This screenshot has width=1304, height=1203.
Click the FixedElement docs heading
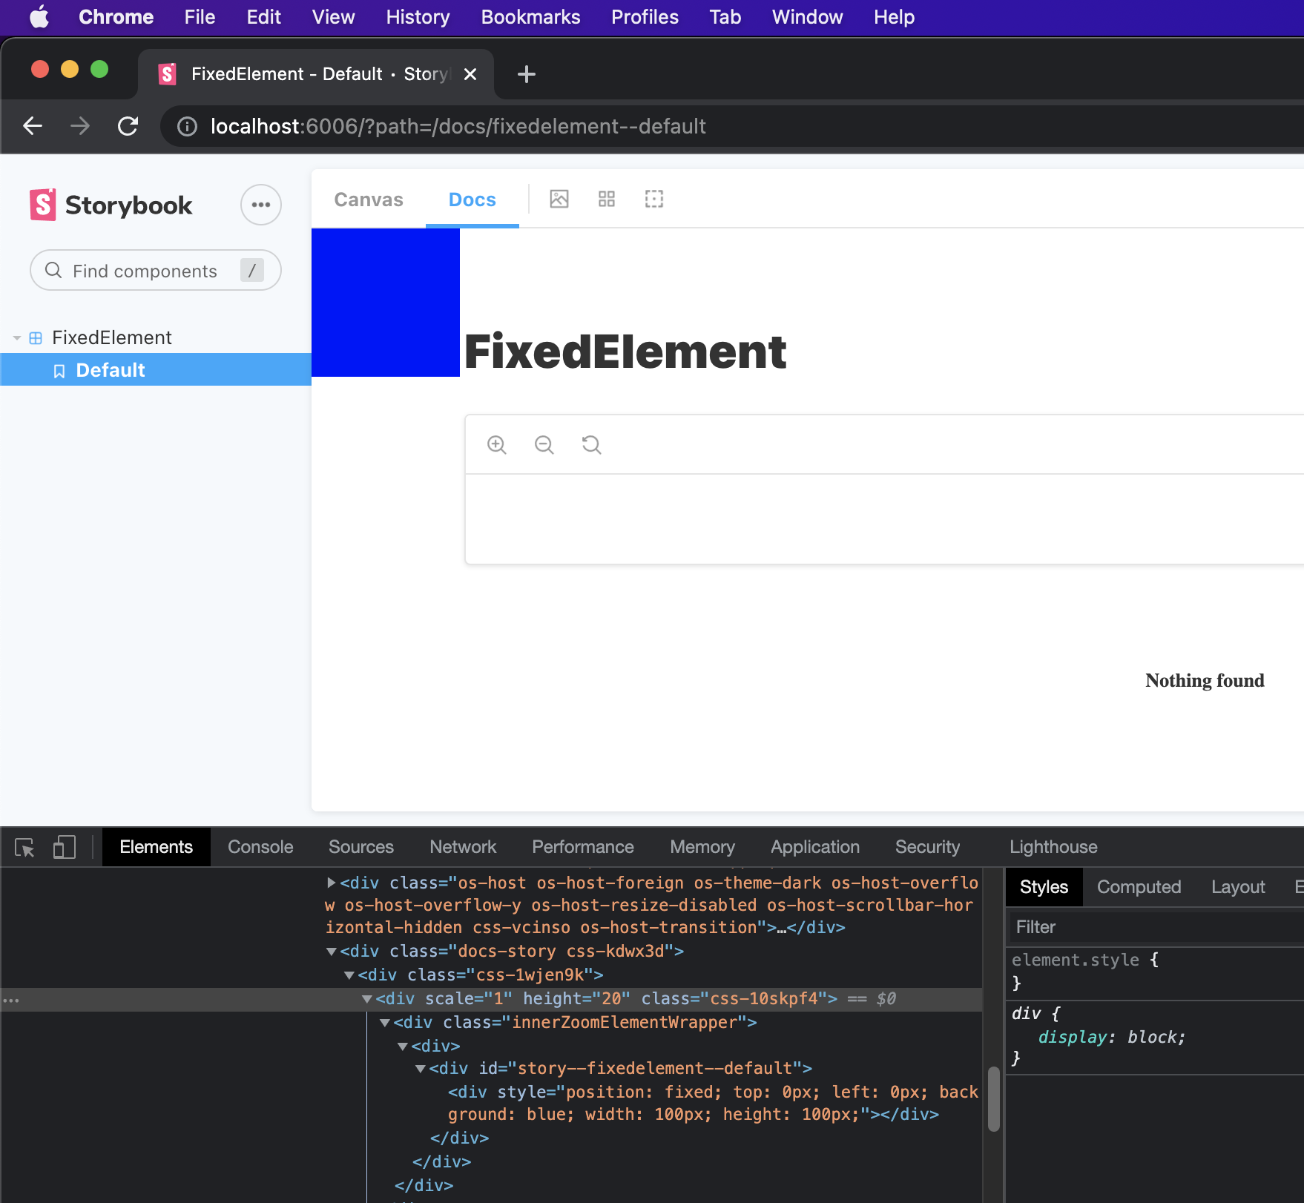[x=625, y=351]
